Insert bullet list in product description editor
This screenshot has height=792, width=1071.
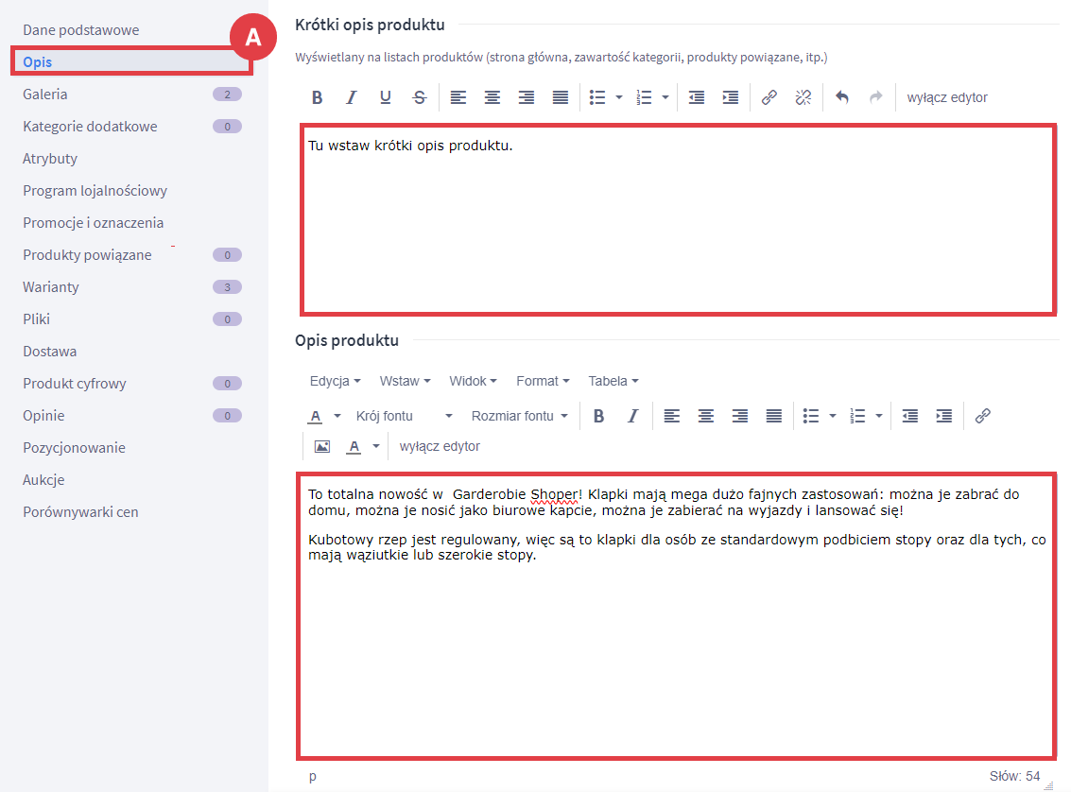(811, 416)
